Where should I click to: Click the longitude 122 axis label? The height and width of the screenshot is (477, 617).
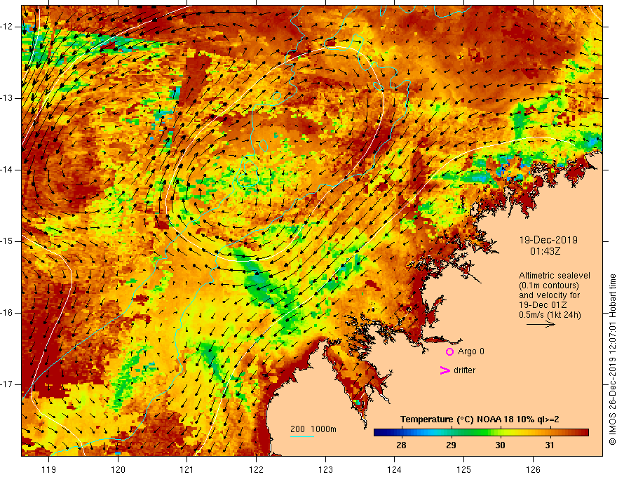pos(256,469)
